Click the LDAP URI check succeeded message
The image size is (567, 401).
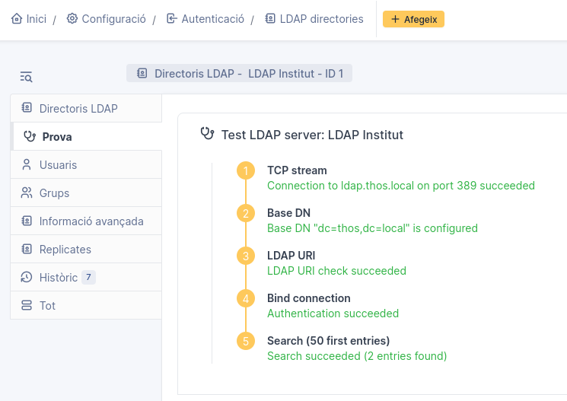(x=336, y=271)
